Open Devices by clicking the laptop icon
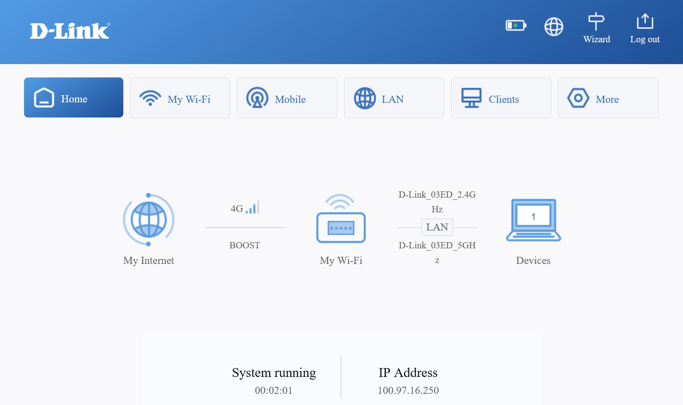 tap(533, 220)
